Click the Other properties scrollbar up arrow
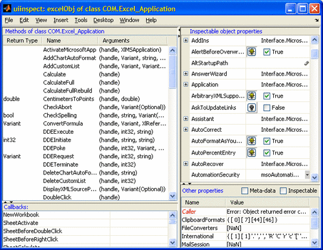The width and height of the screenshot is (323, 250). tap(315, 213)
